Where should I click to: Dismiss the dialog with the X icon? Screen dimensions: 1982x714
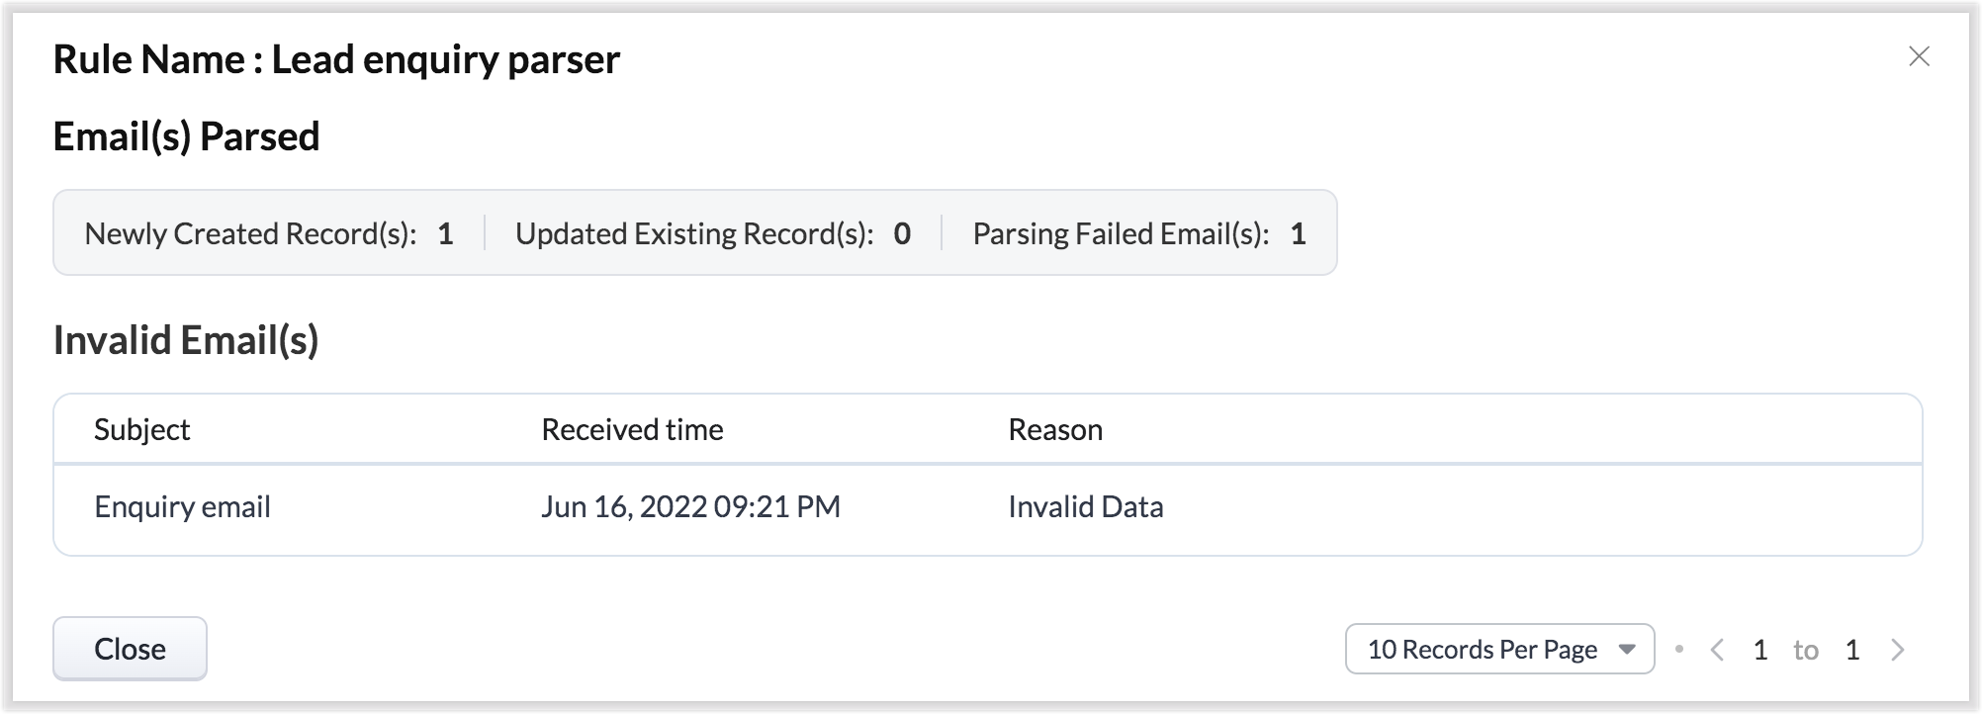(x=1919, y=57)
